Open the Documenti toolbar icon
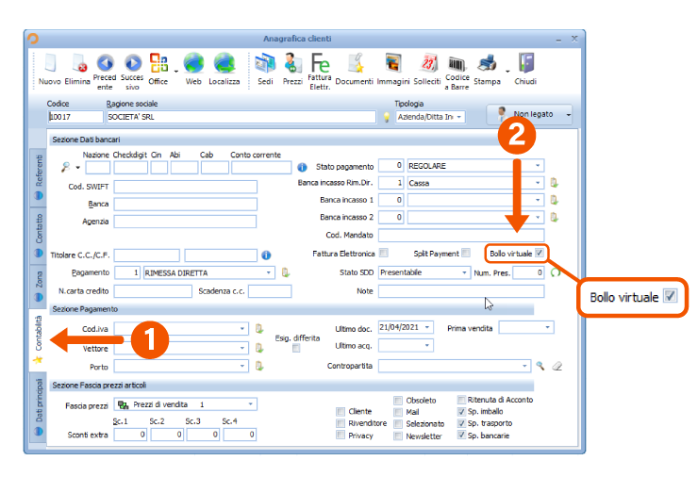698x477 pixels. (355, 63)
